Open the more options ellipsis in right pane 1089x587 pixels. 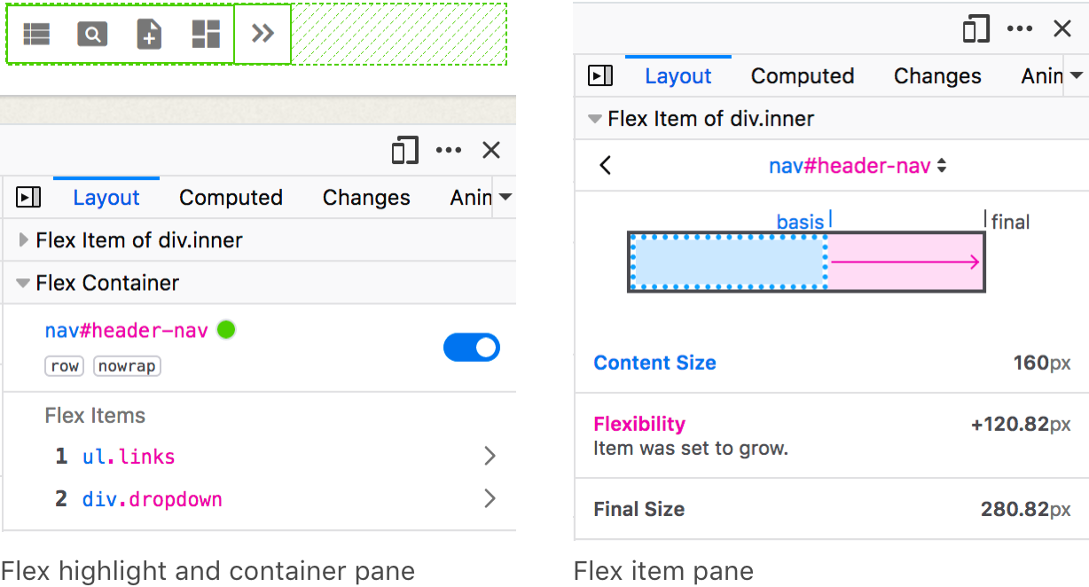pyautogui.click(x=1020, y=29)
